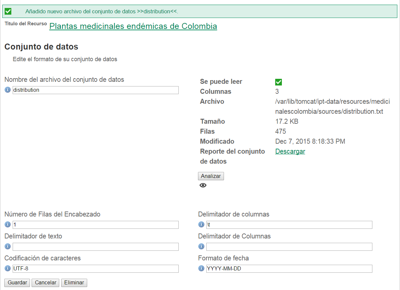This screenshot has width=400, height=290.
Task: Focus the header rows field containing 1
Action: 96,225
